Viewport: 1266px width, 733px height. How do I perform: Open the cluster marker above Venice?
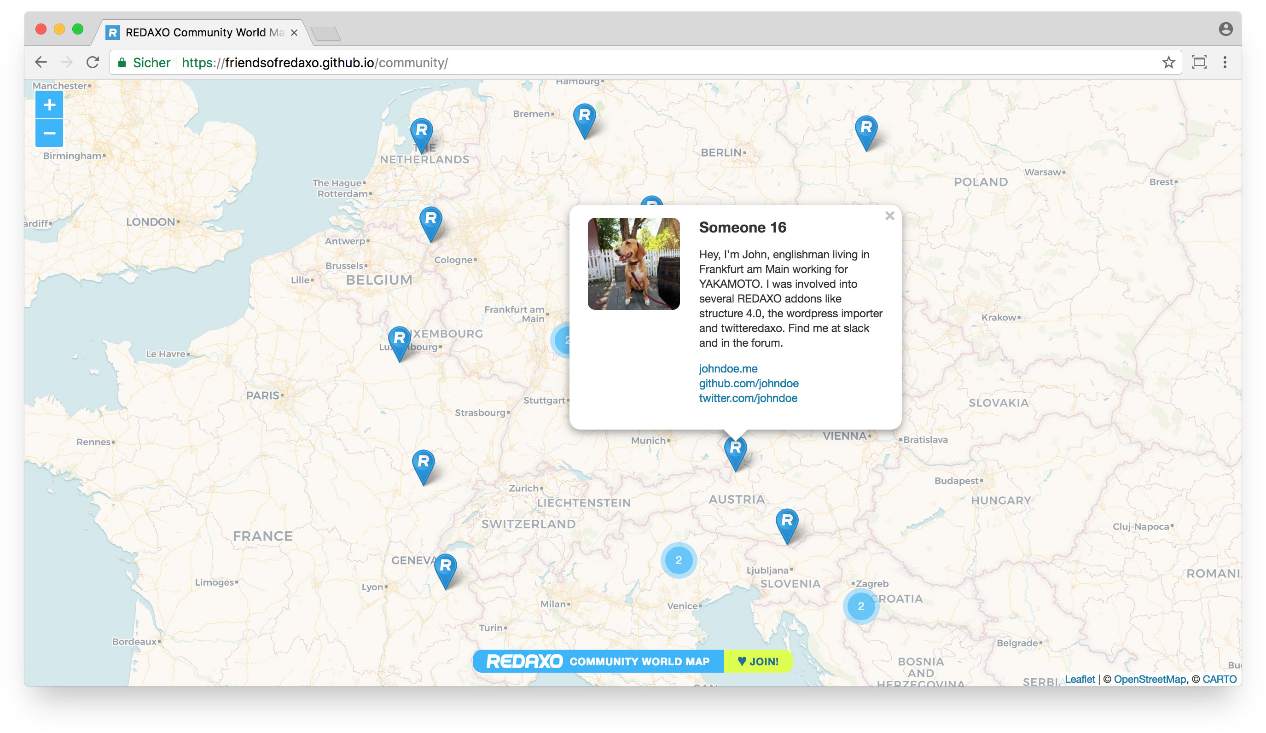point(678,560)
